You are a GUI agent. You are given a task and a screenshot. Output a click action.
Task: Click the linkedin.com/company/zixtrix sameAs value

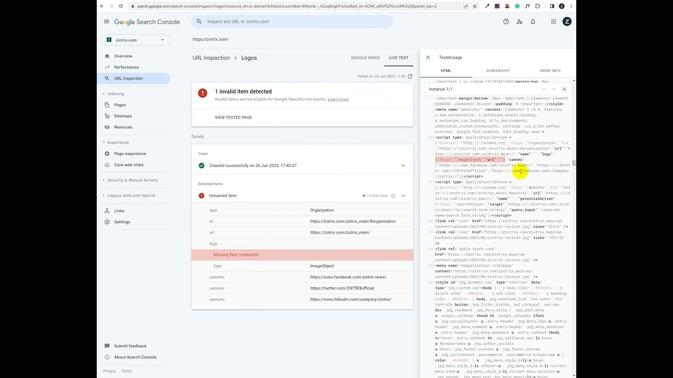(351, 300)
